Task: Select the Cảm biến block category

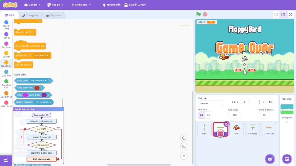Action: [6, 73]
